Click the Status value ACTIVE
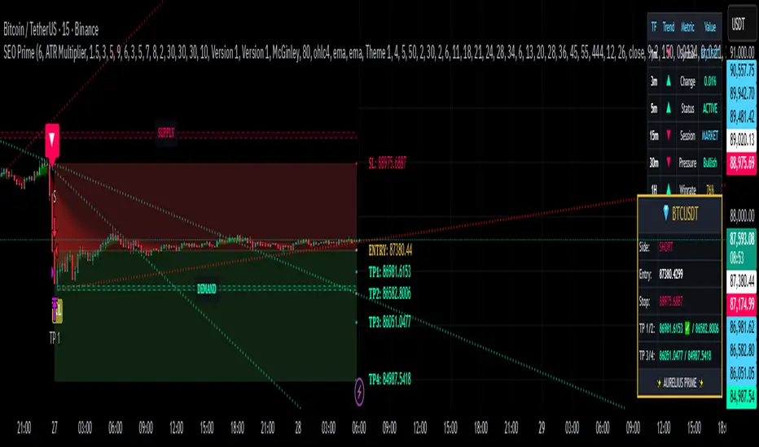The width and height of the screenshot is (759, 447). (710, 108)
